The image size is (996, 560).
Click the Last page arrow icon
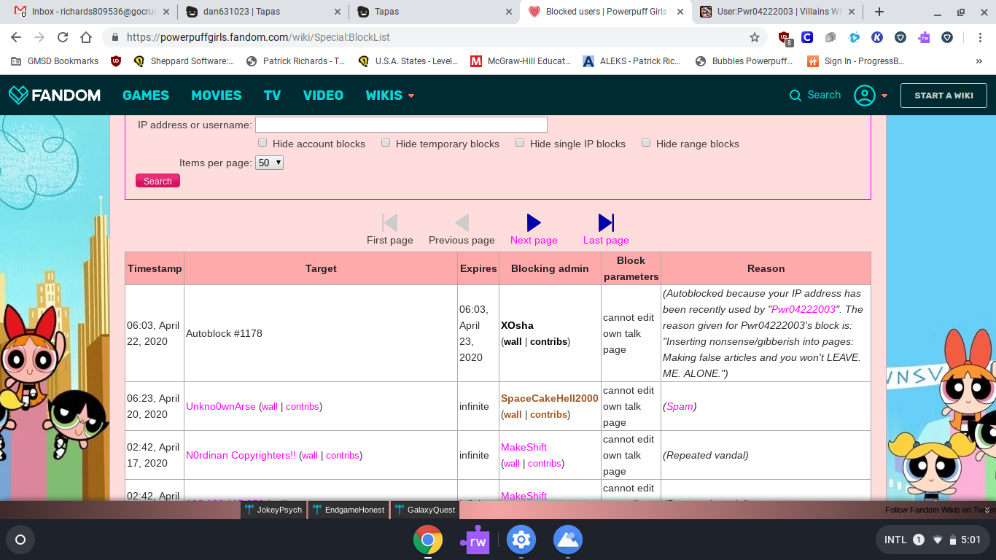pos(606,222)
